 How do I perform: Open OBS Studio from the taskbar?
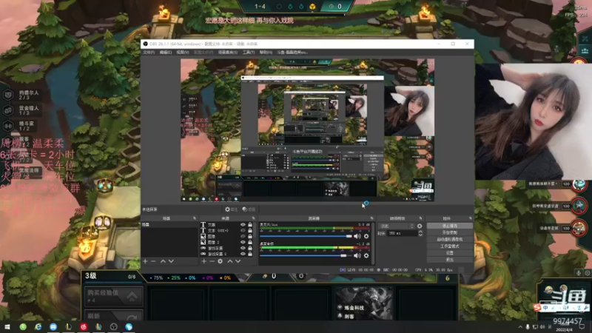(114, 326)
